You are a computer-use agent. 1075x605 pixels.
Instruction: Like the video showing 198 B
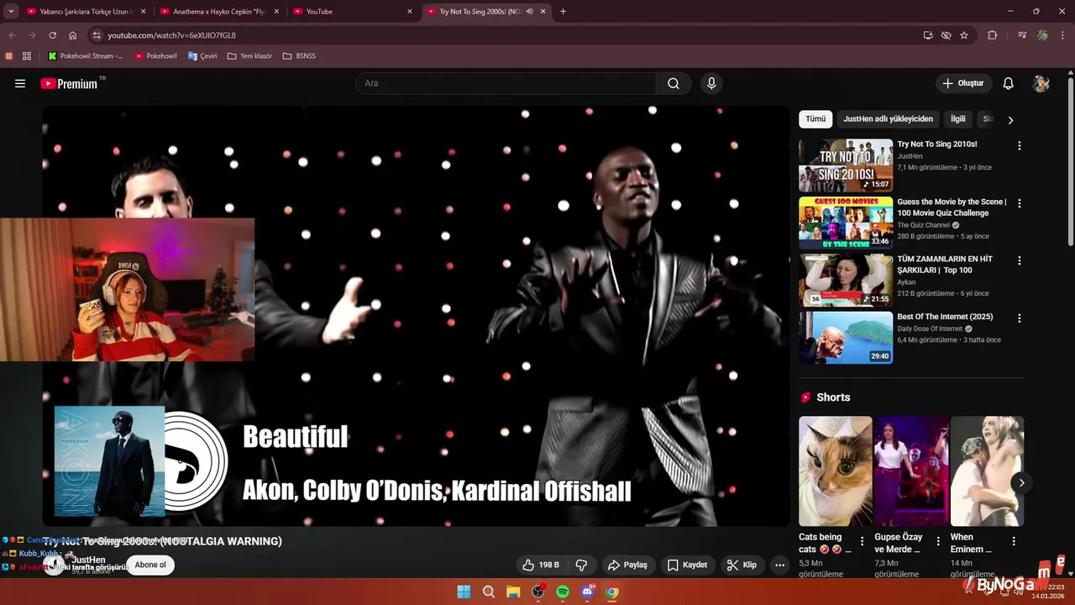[x=540, y=565]
